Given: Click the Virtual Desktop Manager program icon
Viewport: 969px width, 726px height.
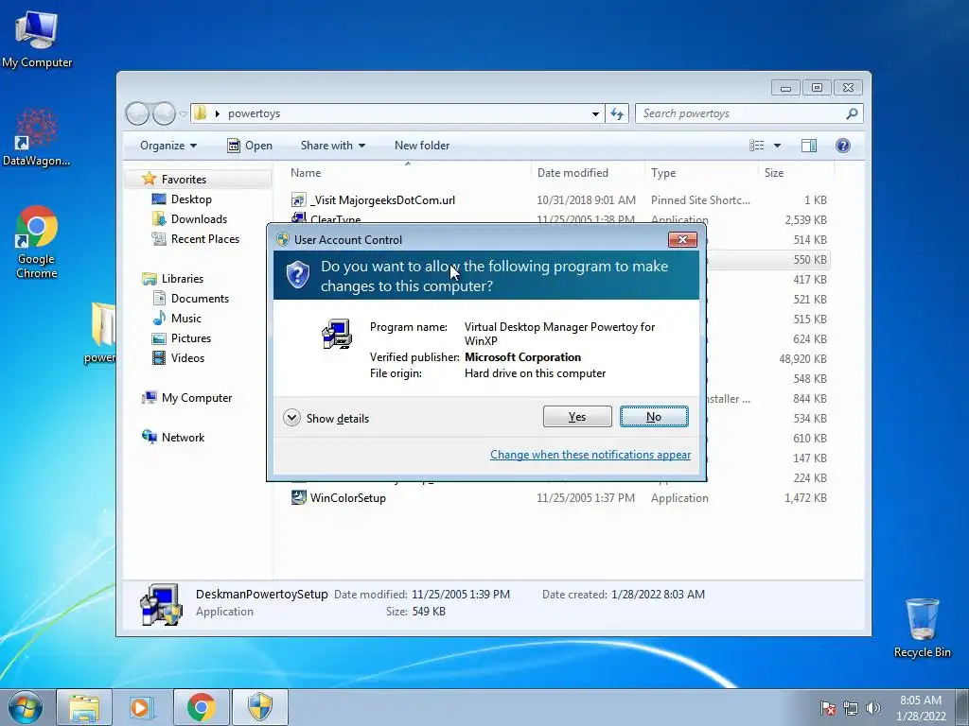Looking at the screenshot, I should point(338,334).
